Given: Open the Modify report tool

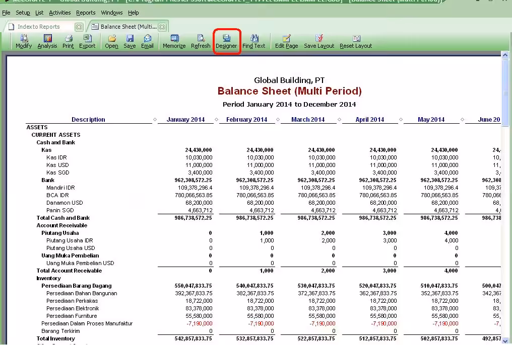Looking at the screenshot, I should pos(24,42).
